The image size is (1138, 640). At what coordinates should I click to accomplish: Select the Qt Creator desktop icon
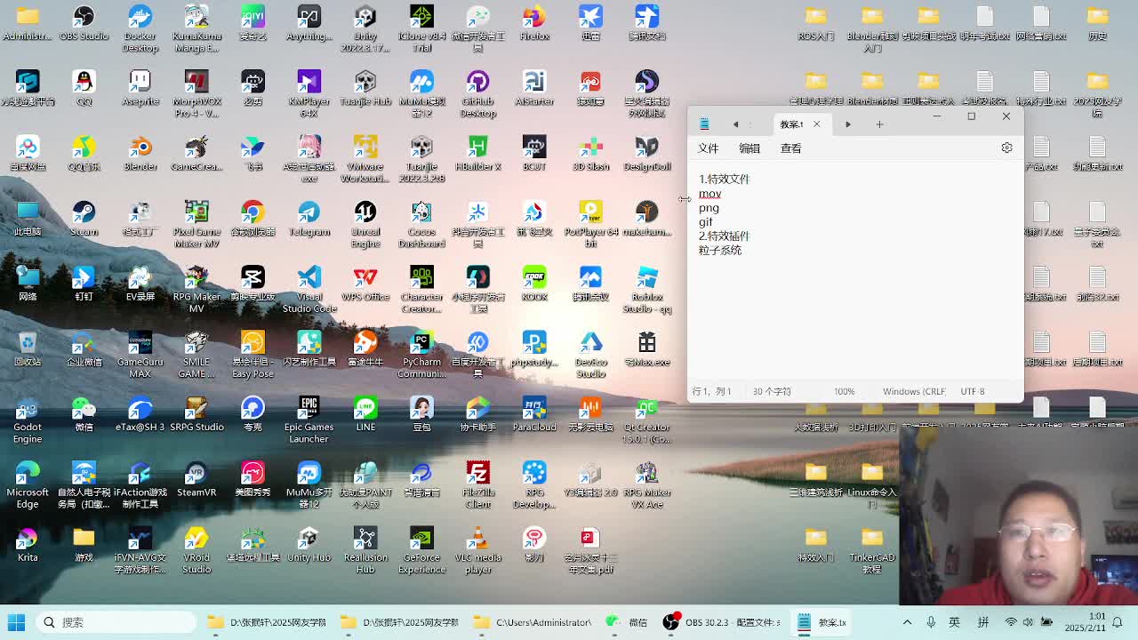click(x=647, y=420)
